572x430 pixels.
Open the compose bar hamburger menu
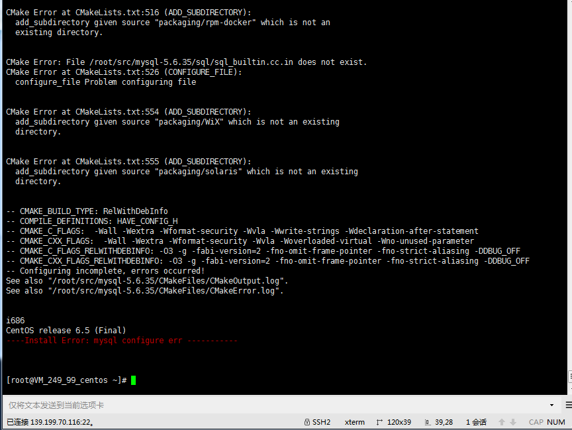click(x=569, y=405)
